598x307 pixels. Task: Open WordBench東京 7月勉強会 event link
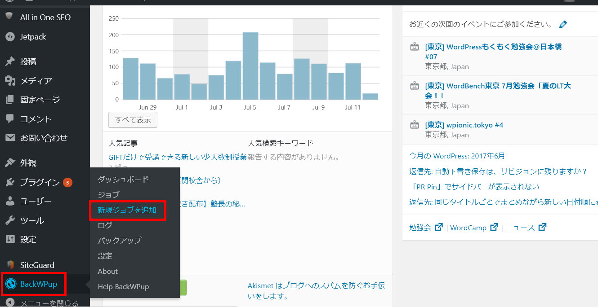(498, 91)
